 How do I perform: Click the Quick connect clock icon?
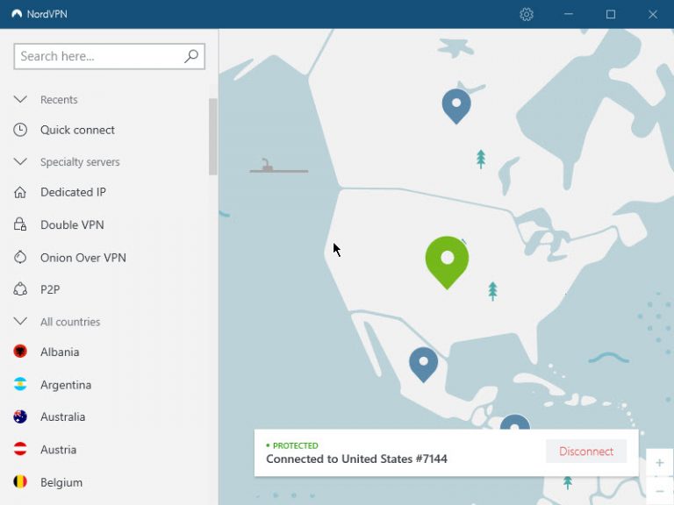tap(20, 130)
